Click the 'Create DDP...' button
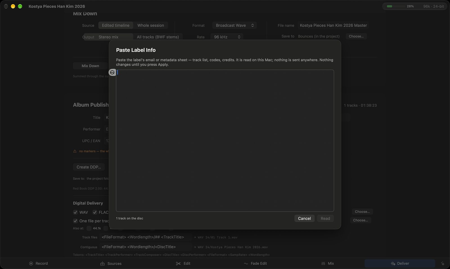Screen dimensions: 450x269 (89, 167)
